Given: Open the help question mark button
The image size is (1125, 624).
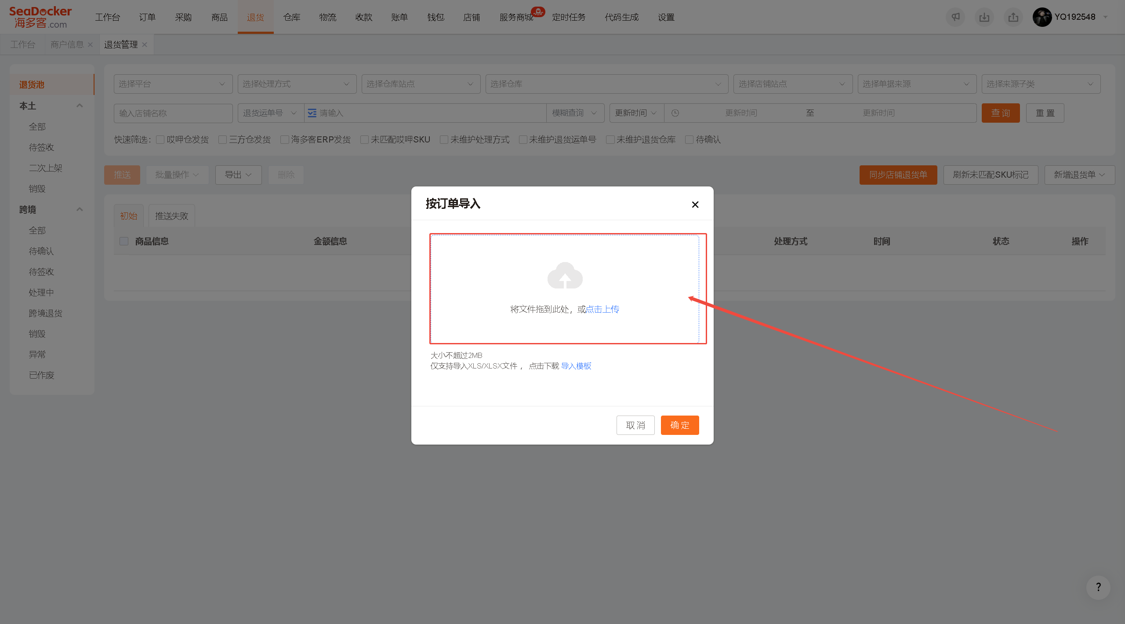Looking at the screenshot, I should tap(1098, 587).
